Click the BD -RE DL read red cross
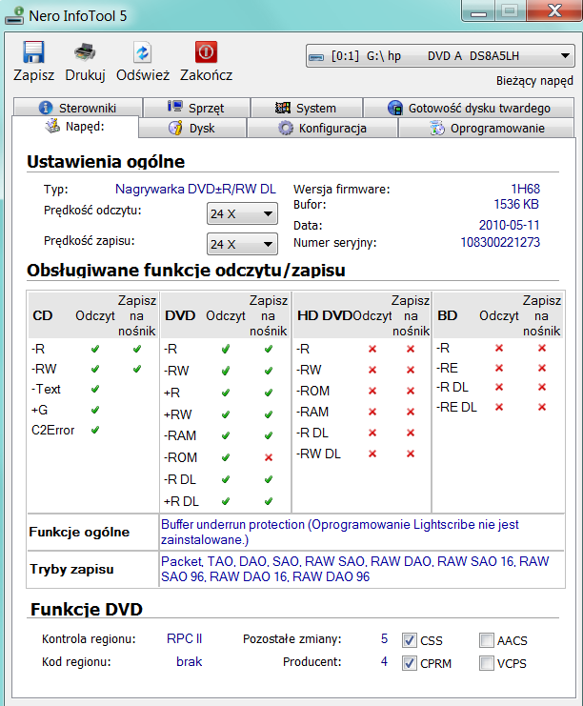 click(x=499, y=407)
